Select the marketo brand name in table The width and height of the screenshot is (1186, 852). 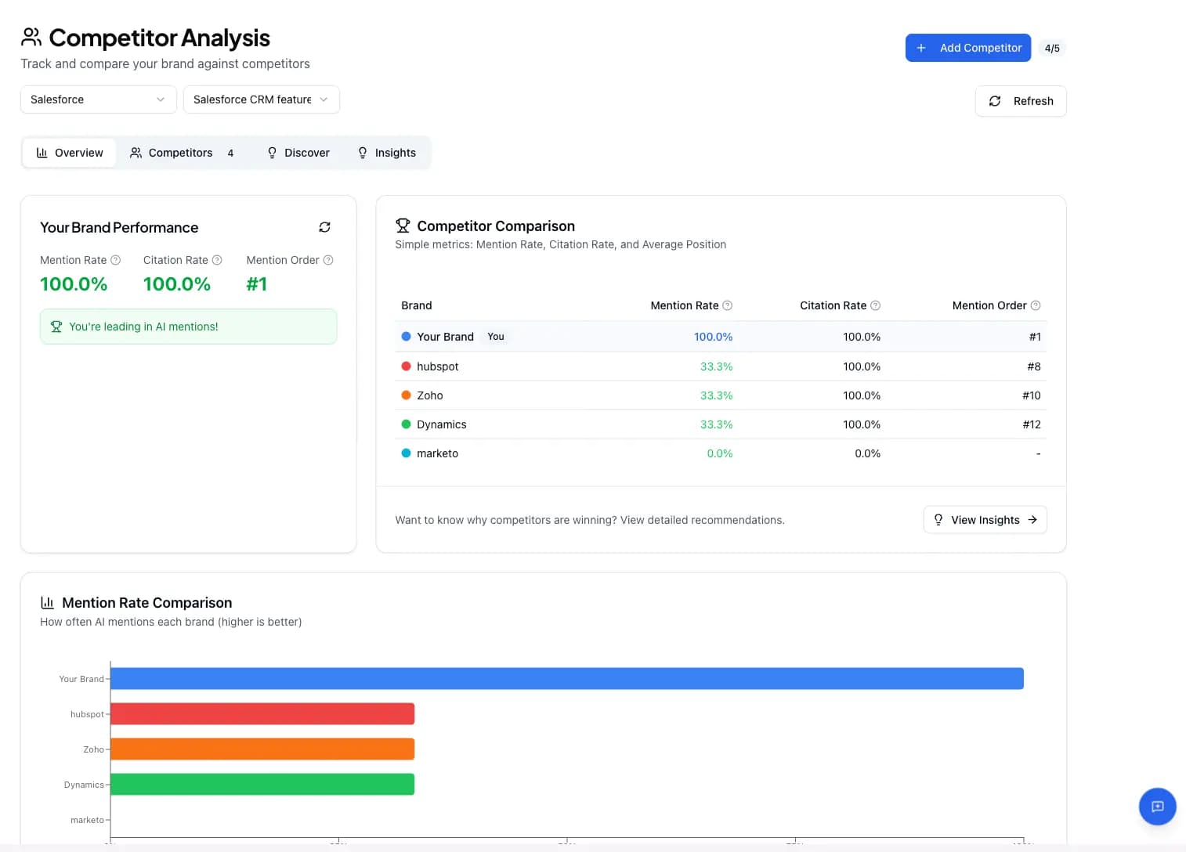pyautogui.click(x=437, y=453)
